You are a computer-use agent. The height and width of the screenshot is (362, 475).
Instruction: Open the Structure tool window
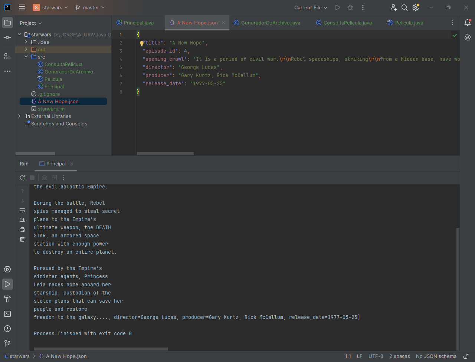click(7, 56)
